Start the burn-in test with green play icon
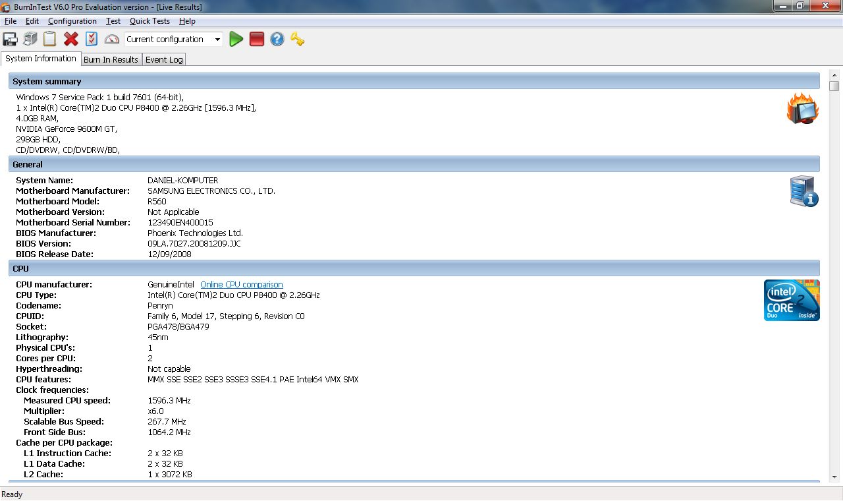The height and width of the screenshot is (501, 843). [x=236, y=39]
